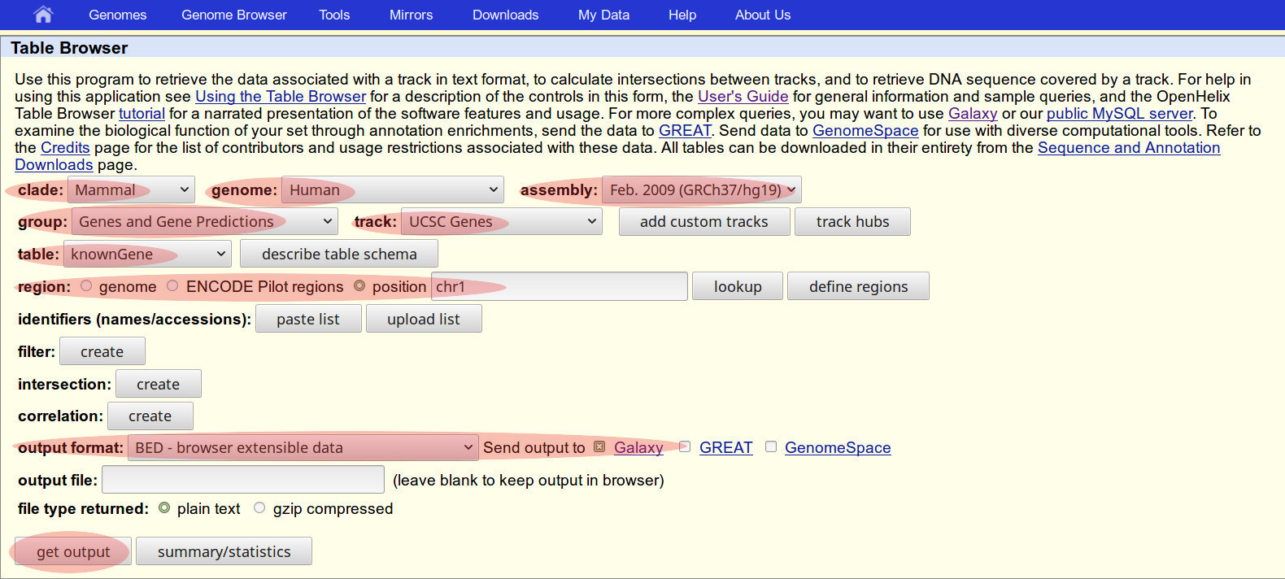
Task: Go to the UCSC home icon
Action: pos(43,15)
